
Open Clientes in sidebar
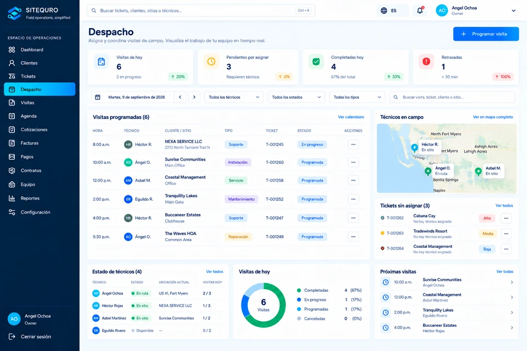40,63
